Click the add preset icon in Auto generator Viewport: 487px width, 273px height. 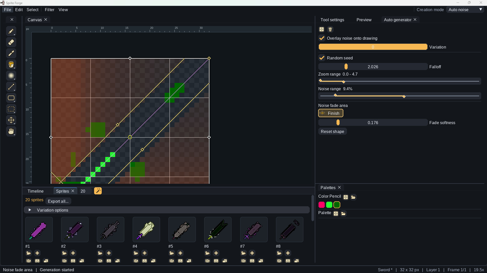(x=322, y=29)
